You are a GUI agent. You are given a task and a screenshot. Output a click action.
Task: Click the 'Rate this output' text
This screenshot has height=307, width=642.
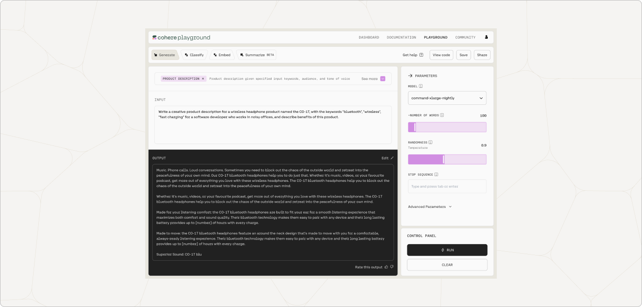coord(369,267)
